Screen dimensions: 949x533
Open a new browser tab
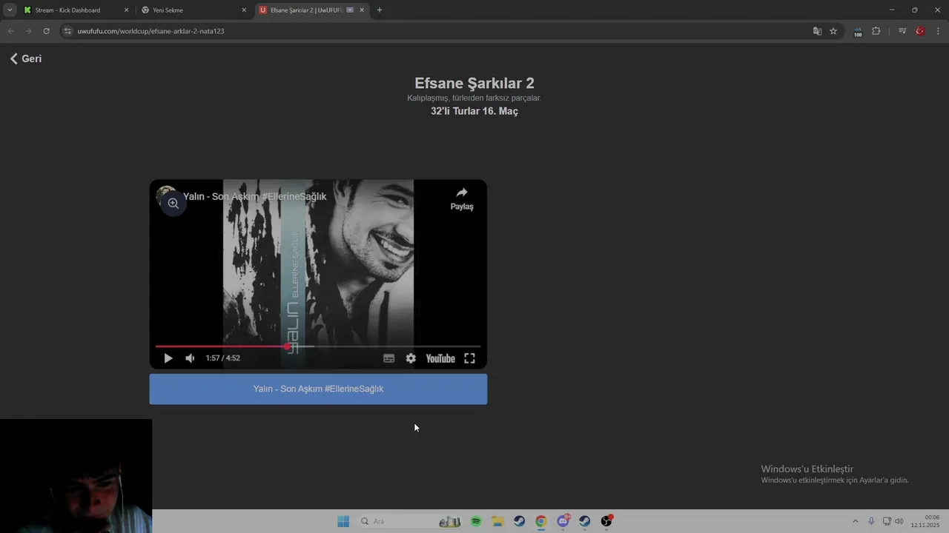point(380,10)
